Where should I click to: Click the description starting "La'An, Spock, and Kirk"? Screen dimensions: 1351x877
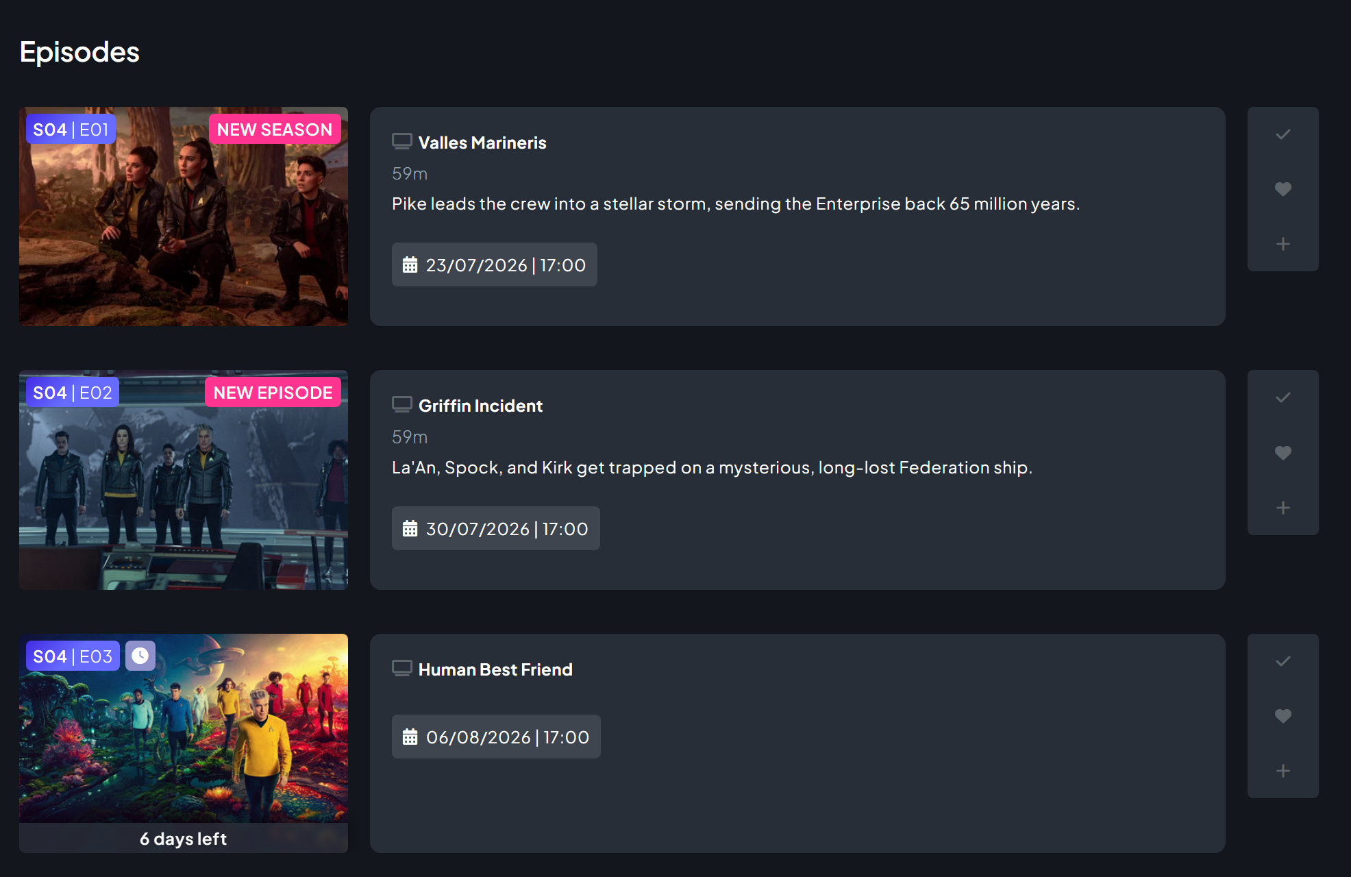pos(712,467)
